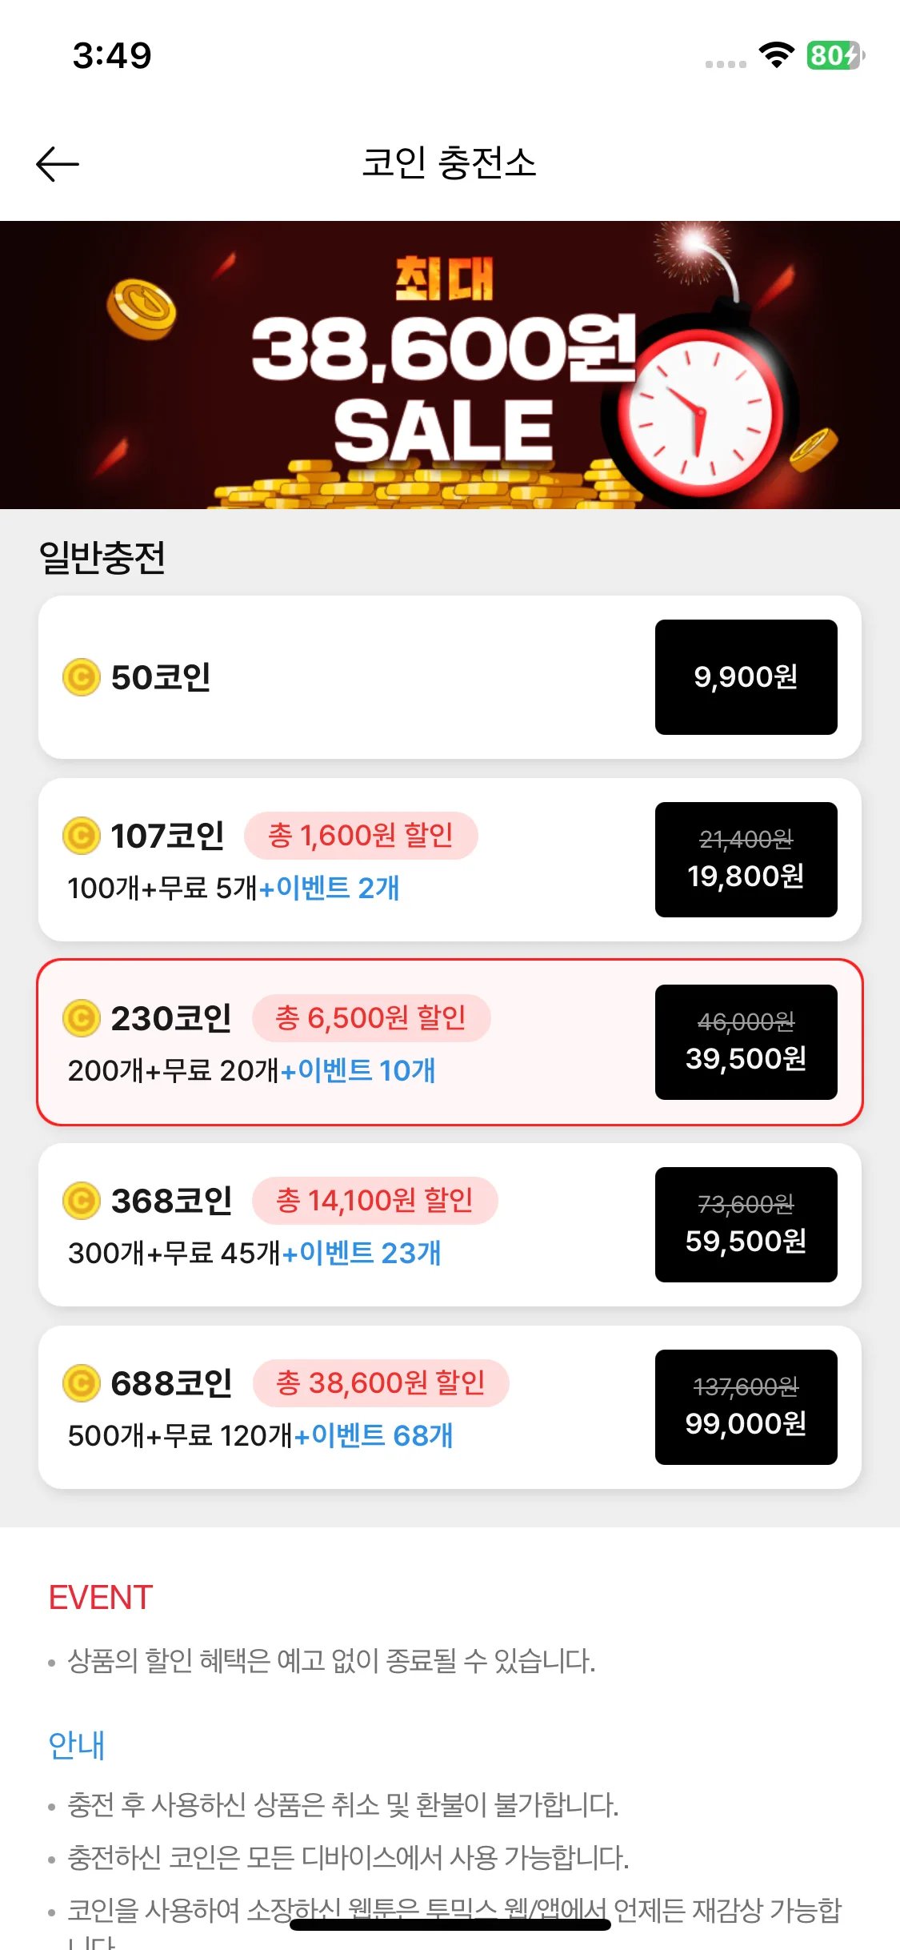Viewport: 900px width, 1950px height.
Task: Tap the 총 6,500원 할인 badge
Action: (x=371, y=1018)
